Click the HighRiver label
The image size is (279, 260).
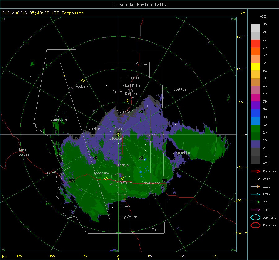(x=128, y=217)
